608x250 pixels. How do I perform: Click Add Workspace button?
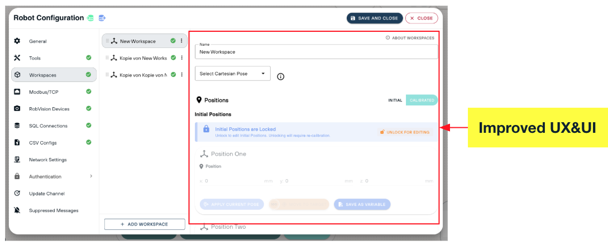(145, 224)
